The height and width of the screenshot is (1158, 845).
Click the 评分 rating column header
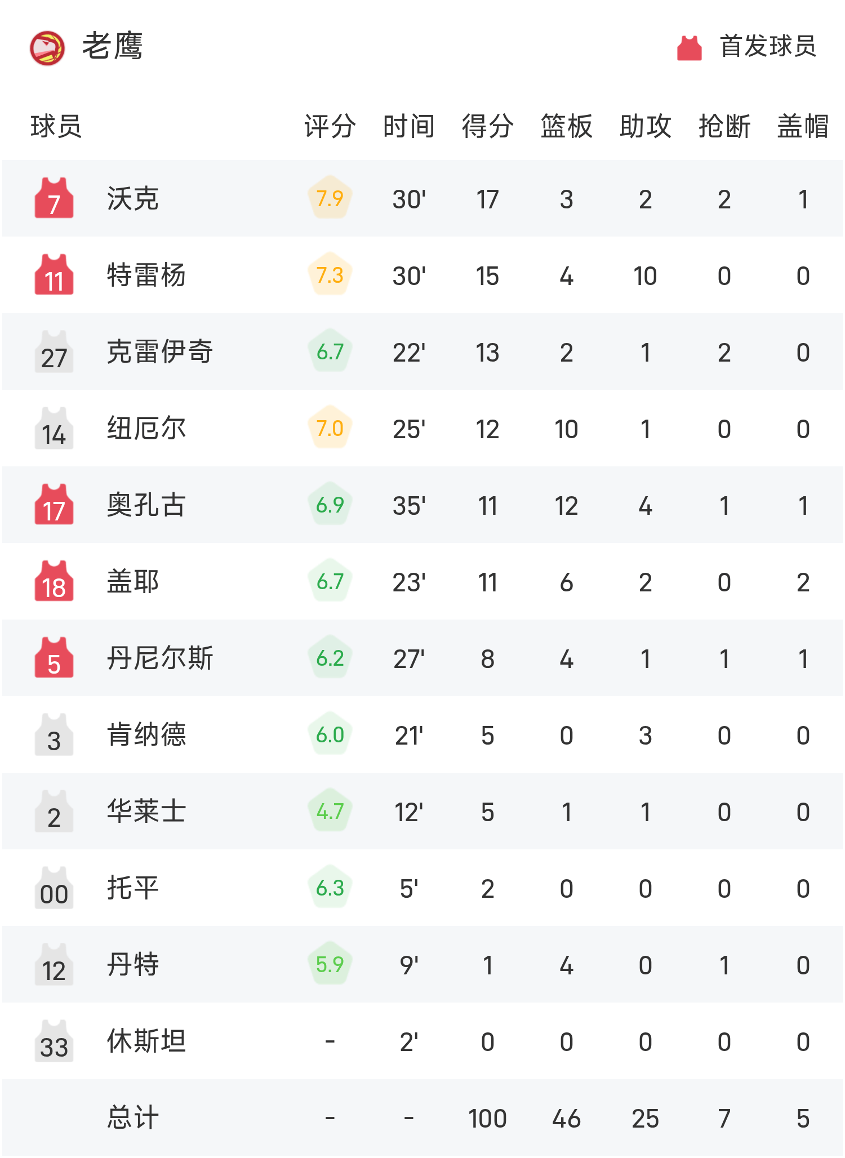pos(330,126)
